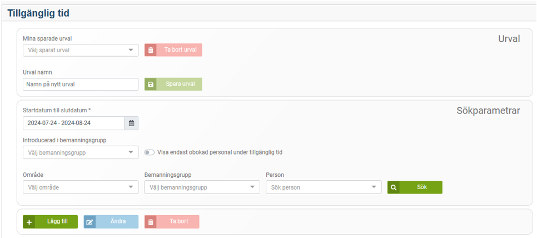
Task: Toggle Visa endast obokad personal switch
Action: pos(149,152)
